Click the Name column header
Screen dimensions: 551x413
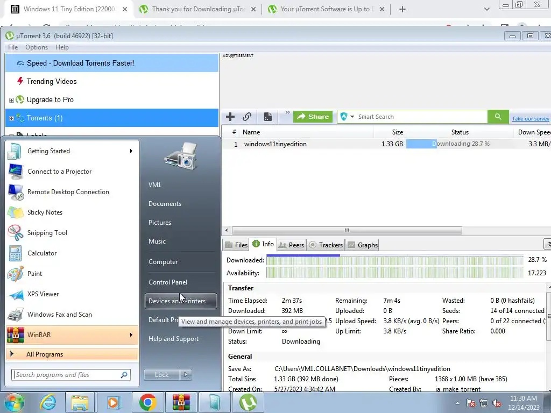(x=251, y=132)
